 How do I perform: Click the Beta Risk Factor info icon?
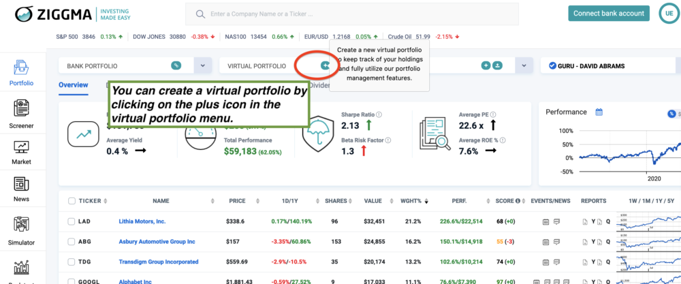point(388,140)
